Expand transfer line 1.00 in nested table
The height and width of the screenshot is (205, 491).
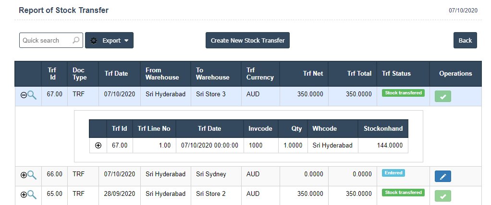[x=98, y=146]
